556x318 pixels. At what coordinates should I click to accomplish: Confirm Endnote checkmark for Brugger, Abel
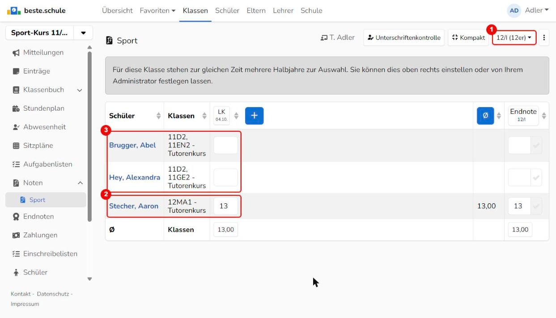536,146
